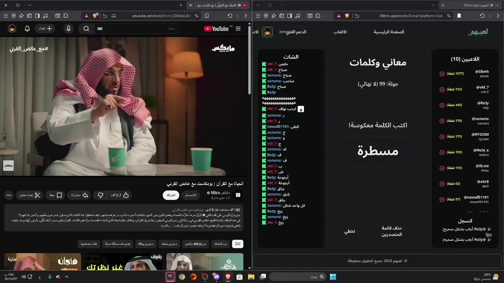Remove player @sonono with the X icon
Viewport: 504px width, 283px height.
pyautogui.click(x=442, y=121)
